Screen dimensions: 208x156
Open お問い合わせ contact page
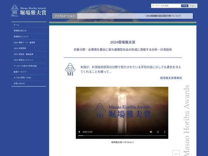(29, 83)
